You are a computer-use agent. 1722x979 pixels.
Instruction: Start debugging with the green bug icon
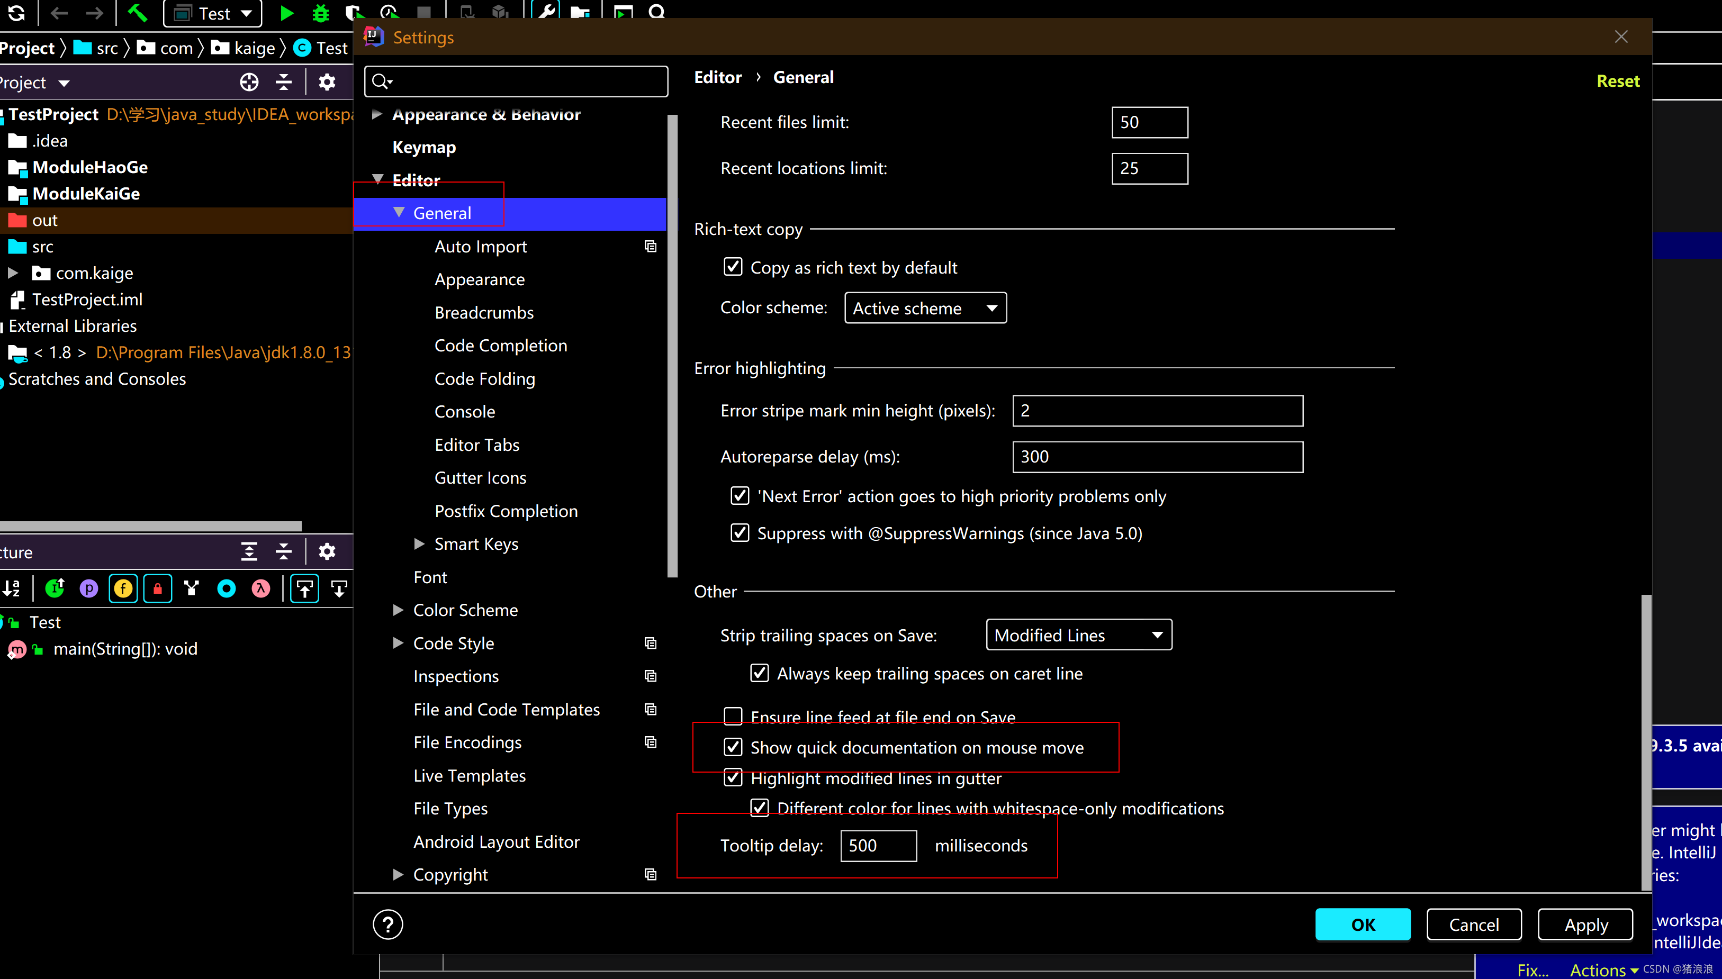click(x=321, y=13)
